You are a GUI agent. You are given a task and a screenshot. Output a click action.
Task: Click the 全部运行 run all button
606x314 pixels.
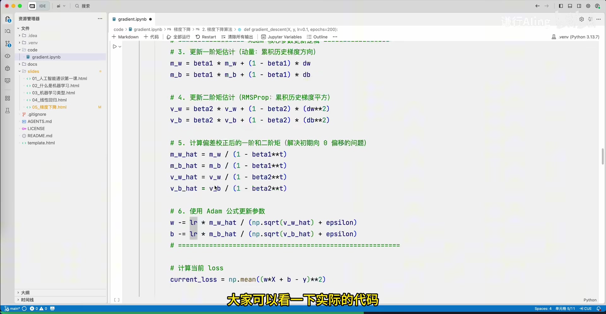[x=178, y=37]
